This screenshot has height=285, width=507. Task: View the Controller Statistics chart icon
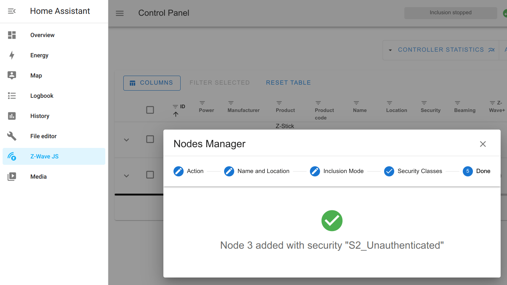pyautogui.click(x=491, y=49)
